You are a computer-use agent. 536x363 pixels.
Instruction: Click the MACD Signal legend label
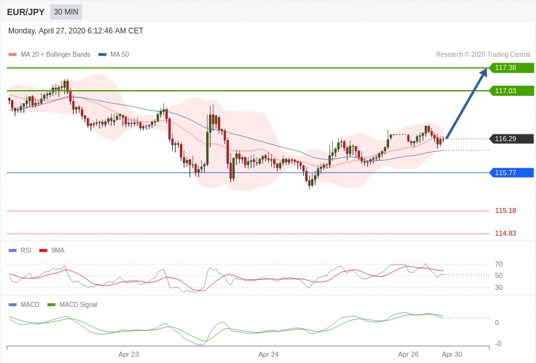click(x=78, y=304)
